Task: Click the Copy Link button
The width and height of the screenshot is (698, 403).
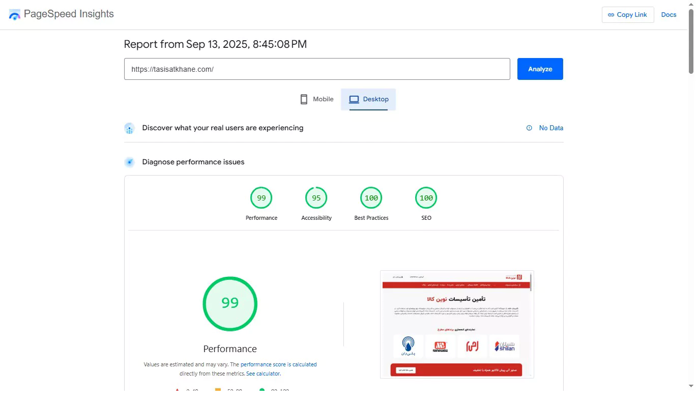Action: coord(627,15)
